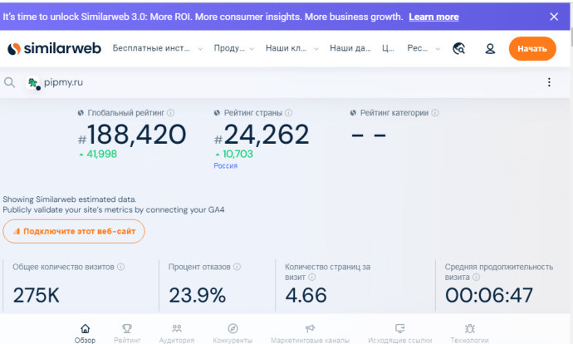Viewport: 573px width, 344px height.
Task: Switch to the Обзор tab
Action: (86, 334)
